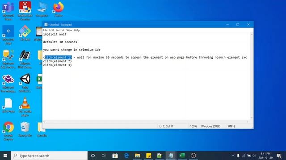Screen dimensions: 286x160
Task: Click the 'UTF-8' encoding status entry
Action: click(231, 126)
